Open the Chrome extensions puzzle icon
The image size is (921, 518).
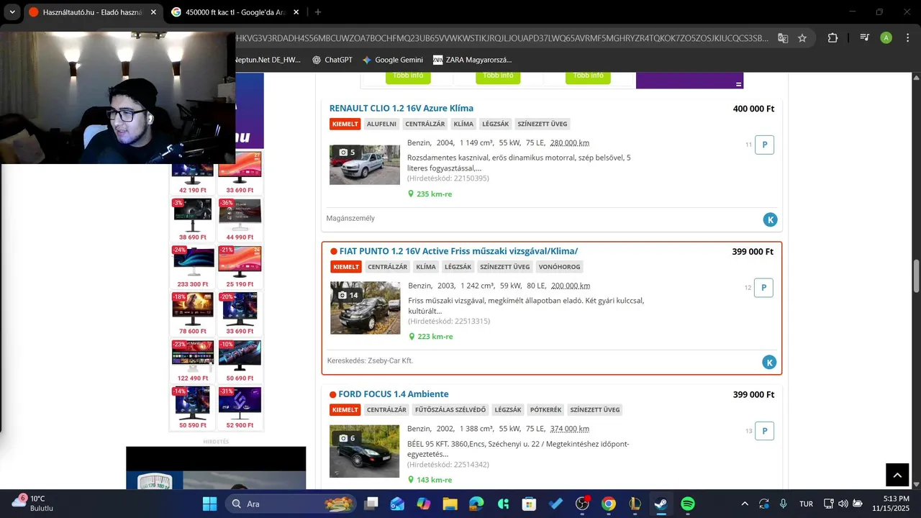(832, 38)
